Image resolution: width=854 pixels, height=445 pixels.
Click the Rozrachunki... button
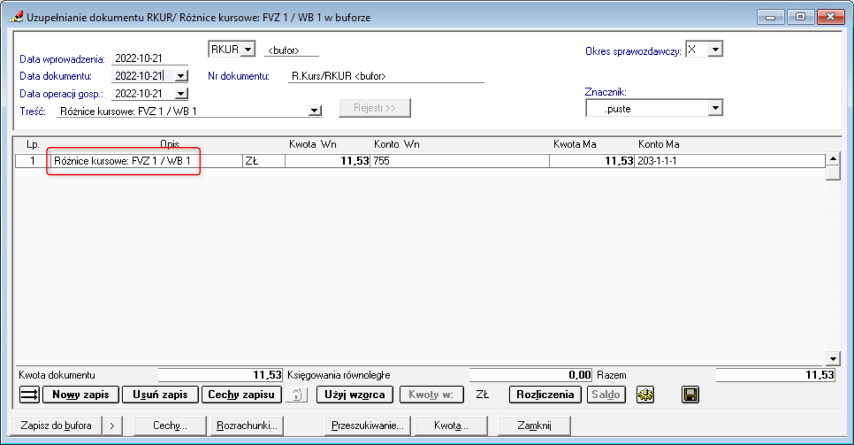[247, 425]
